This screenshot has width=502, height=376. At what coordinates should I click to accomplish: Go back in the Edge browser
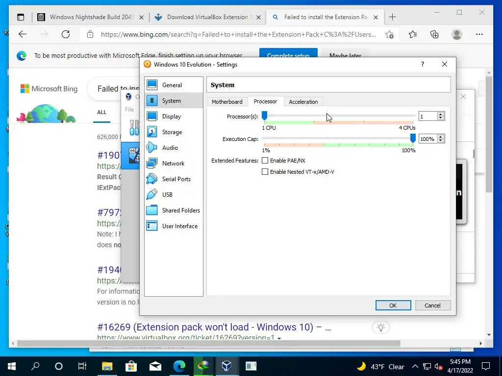(x=23, y=34)
